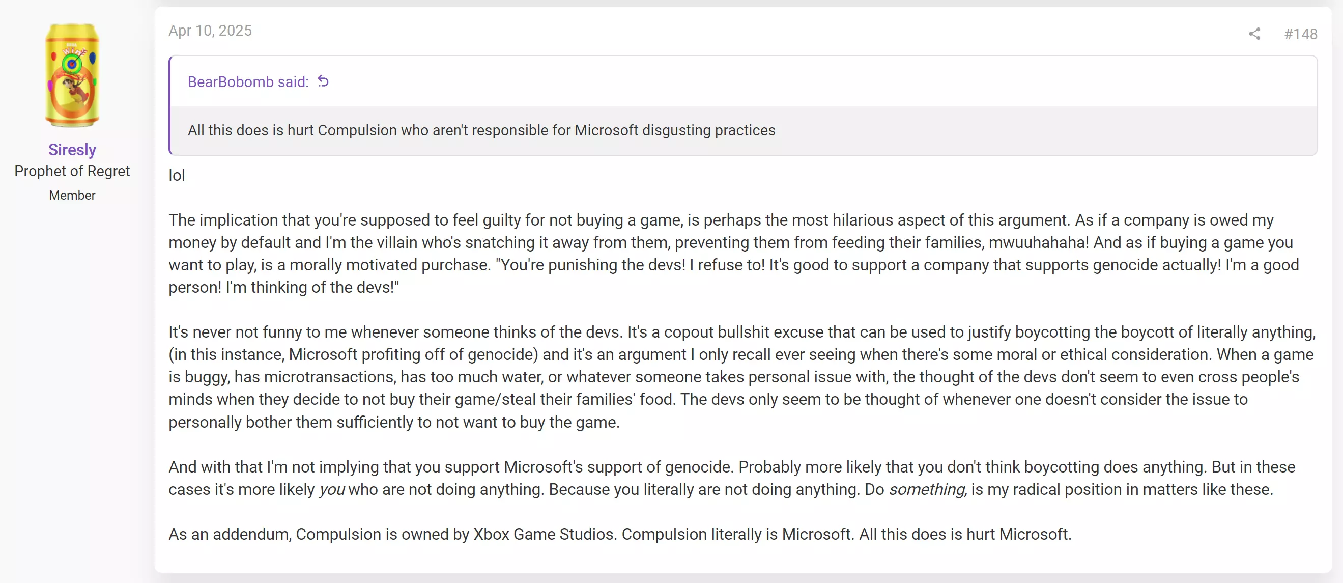
Task: Click the italicized word "you" in the post
Action: pyautogui.click(x=332, y=490)
